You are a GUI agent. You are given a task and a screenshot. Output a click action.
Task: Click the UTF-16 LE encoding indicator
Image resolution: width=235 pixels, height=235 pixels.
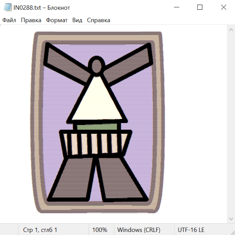pyautogui.click(x=191, y=230)
